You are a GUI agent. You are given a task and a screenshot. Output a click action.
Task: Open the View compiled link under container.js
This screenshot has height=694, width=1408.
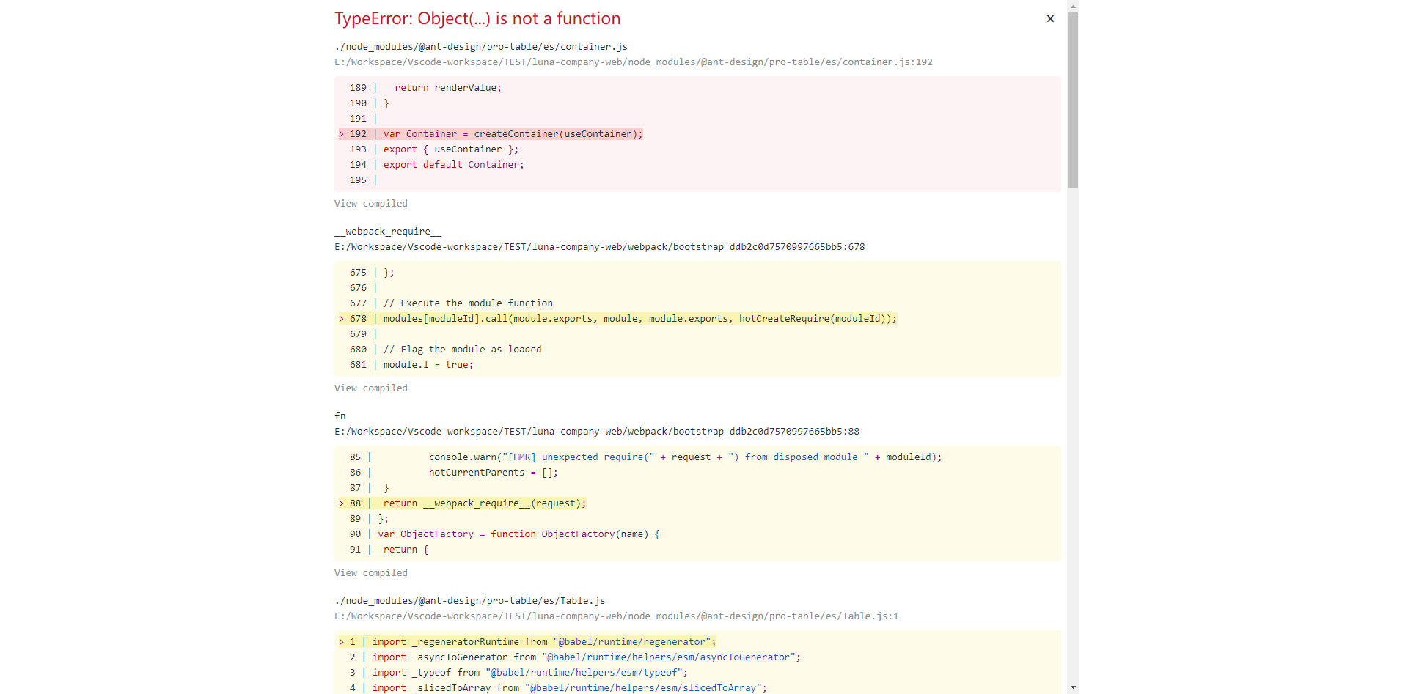point(370,203)
